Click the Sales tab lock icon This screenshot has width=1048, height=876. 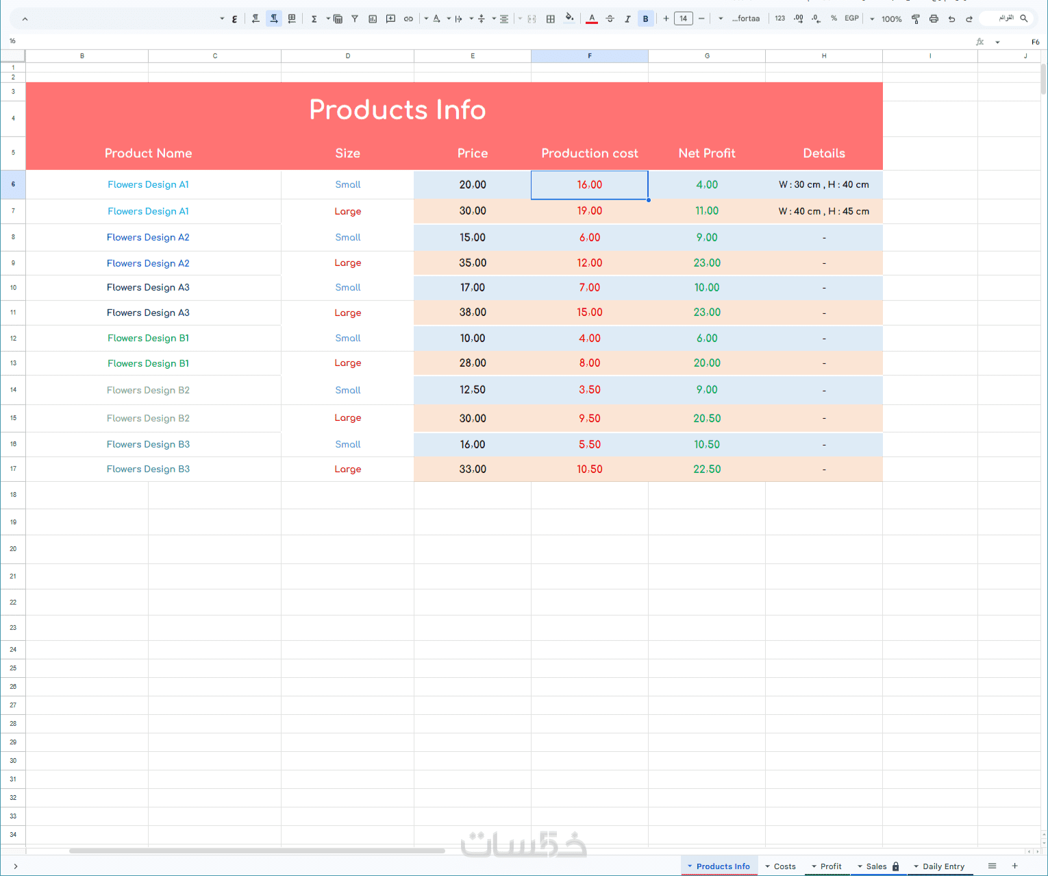895,866
